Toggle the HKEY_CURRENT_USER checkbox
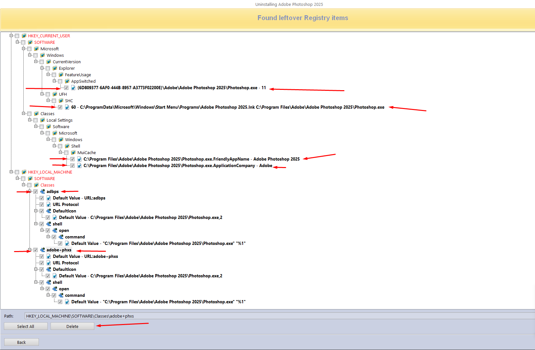Viewport: 535px width, 350px height. point(17,36)
